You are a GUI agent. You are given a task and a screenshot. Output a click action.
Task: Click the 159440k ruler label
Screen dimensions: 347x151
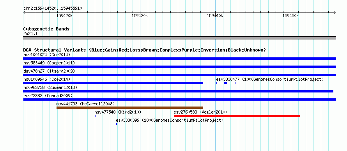215,16
